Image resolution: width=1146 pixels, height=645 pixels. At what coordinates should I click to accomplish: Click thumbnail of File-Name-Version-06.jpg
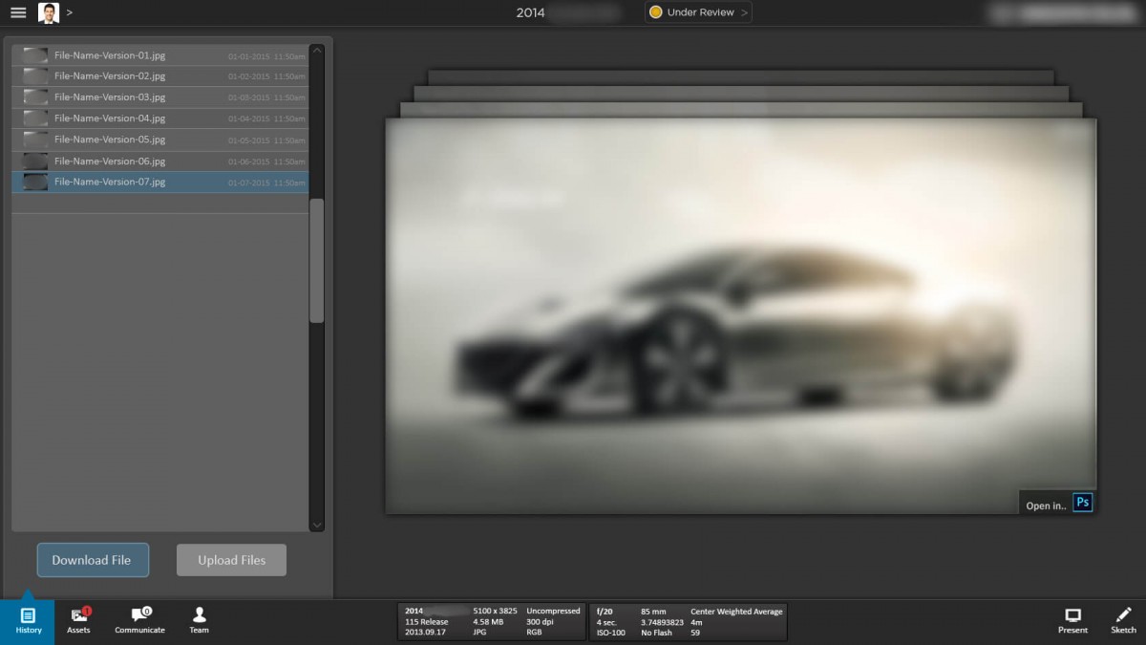pos(35,161)
